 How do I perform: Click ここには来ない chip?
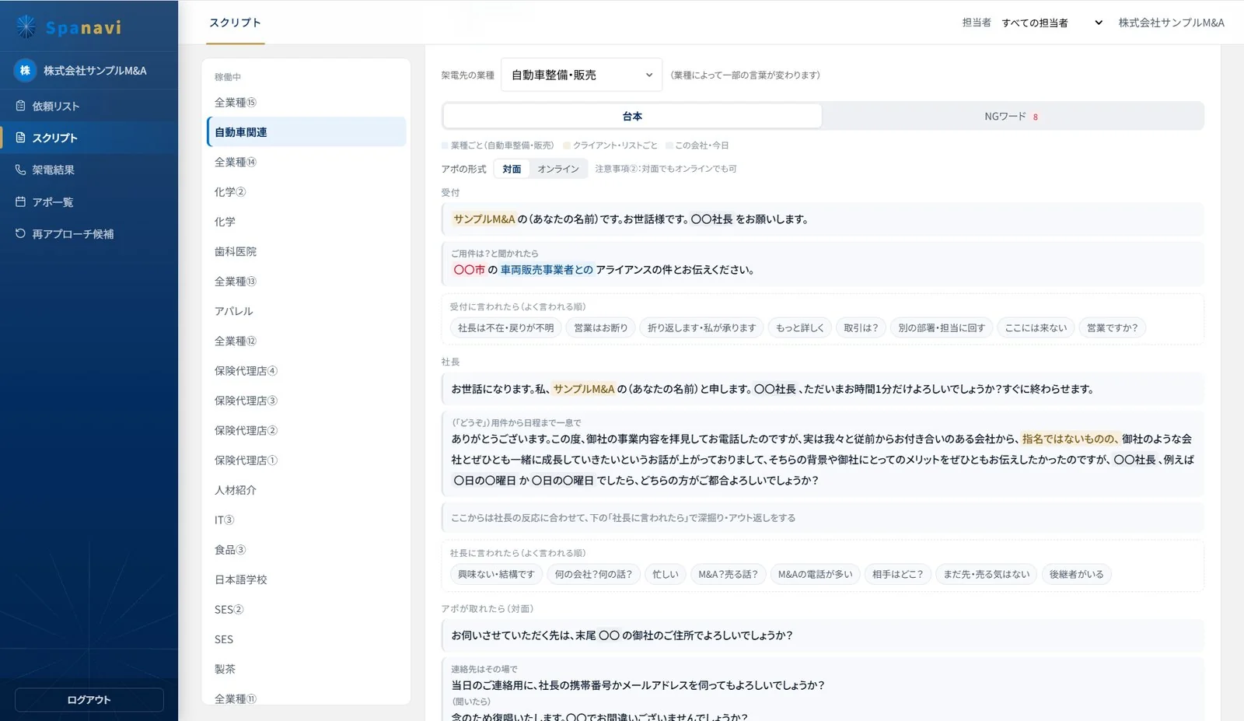coord(1036,328)
